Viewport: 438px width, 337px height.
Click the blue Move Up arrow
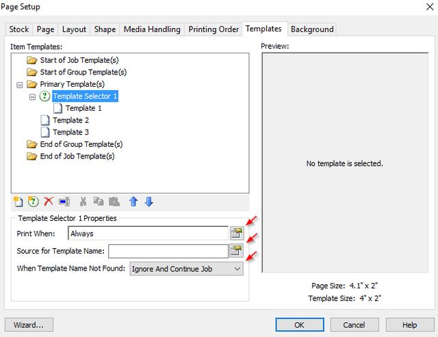tap(133, 202)
